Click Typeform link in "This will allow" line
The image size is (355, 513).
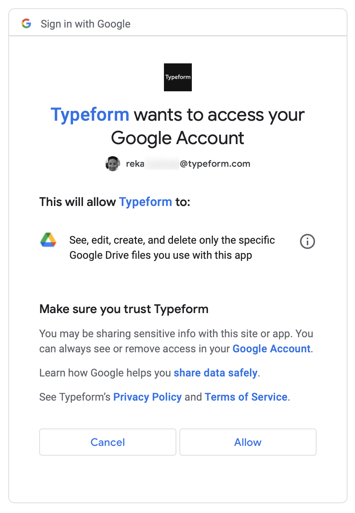145,202
